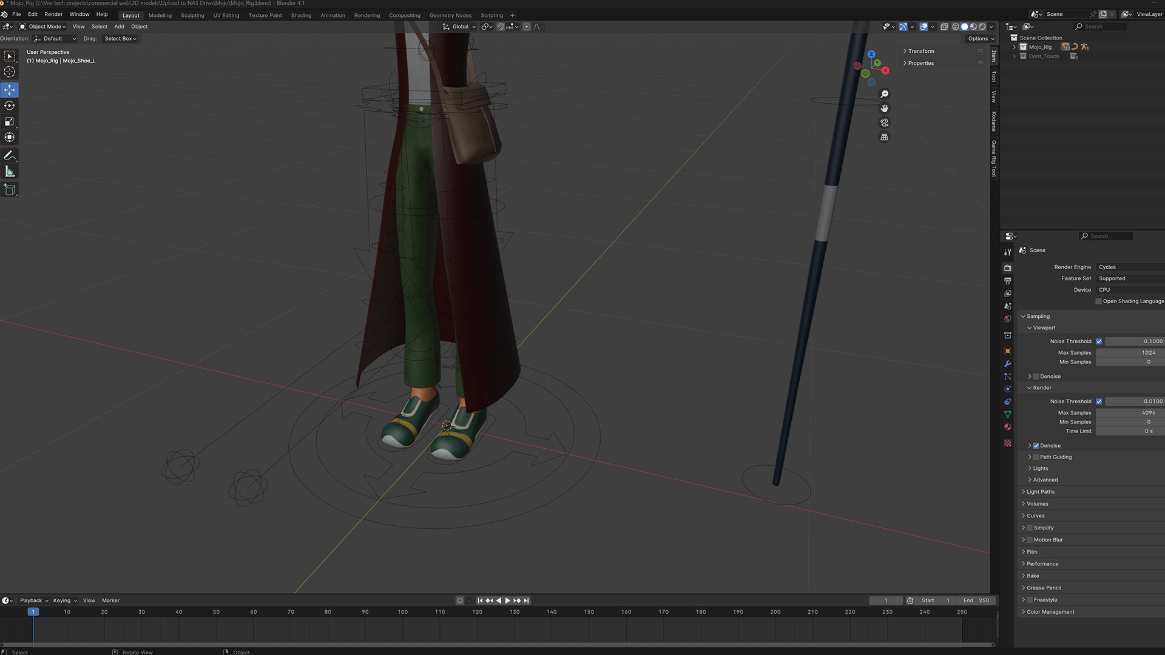This screenshot has width=1165, height=655.
Task: Select the Measure tool
Action: point(10,172)
